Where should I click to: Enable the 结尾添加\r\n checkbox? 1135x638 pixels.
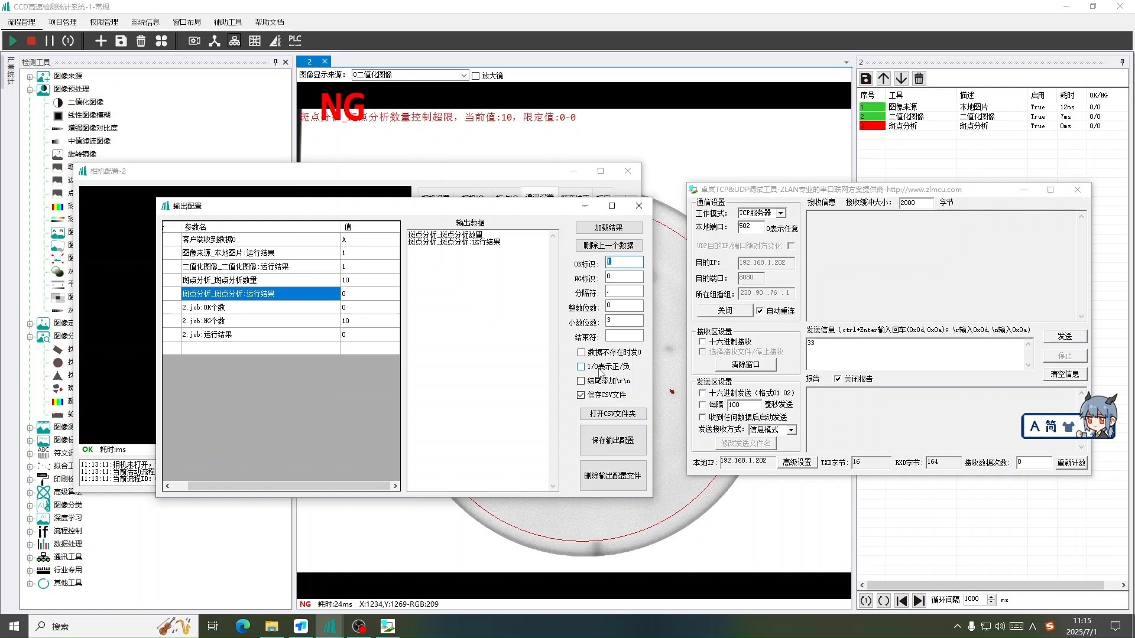pyautogui.click(x=581, y=381)
